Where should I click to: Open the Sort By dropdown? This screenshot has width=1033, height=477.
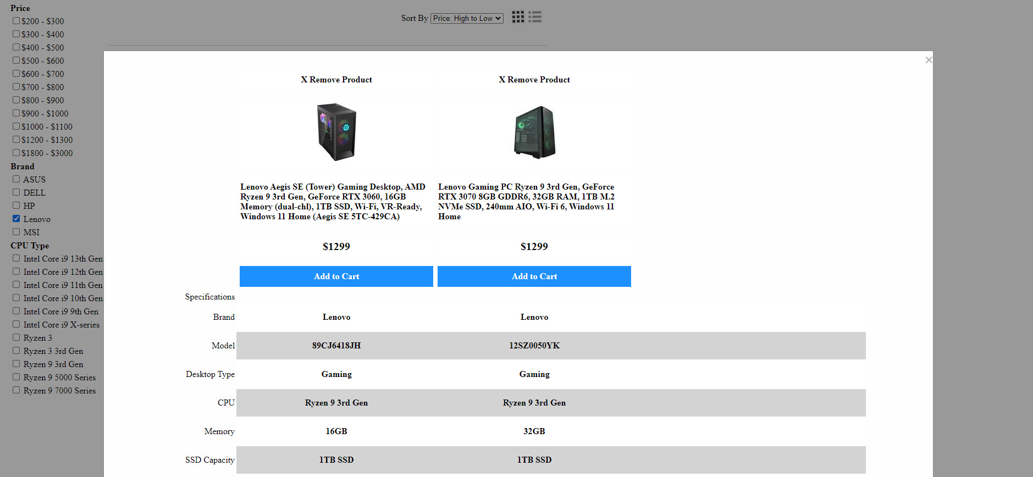[467, 18]
